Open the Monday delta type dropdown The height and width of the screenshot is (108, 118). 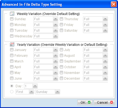pyautogui.click(x=46, y=25)
